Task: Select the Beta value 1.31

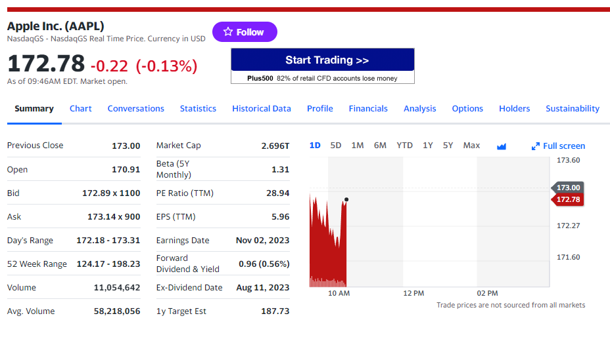Action: [281, 170]
